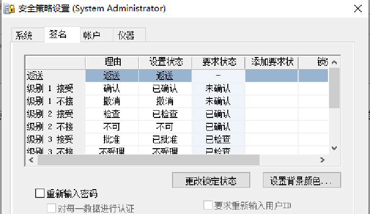The height and width of the screenshot is (214, 370).
Task: Check the 要求重新输入用户ID option
Action: click(208, 205)
